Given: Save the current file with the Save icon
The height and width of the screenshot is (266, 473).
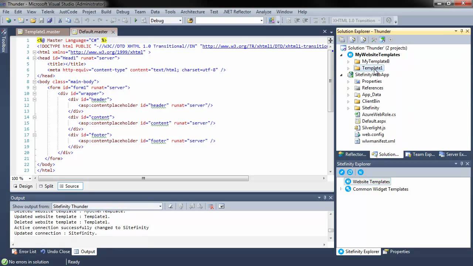Looking at the screenshot, I should tap(41, 21).
